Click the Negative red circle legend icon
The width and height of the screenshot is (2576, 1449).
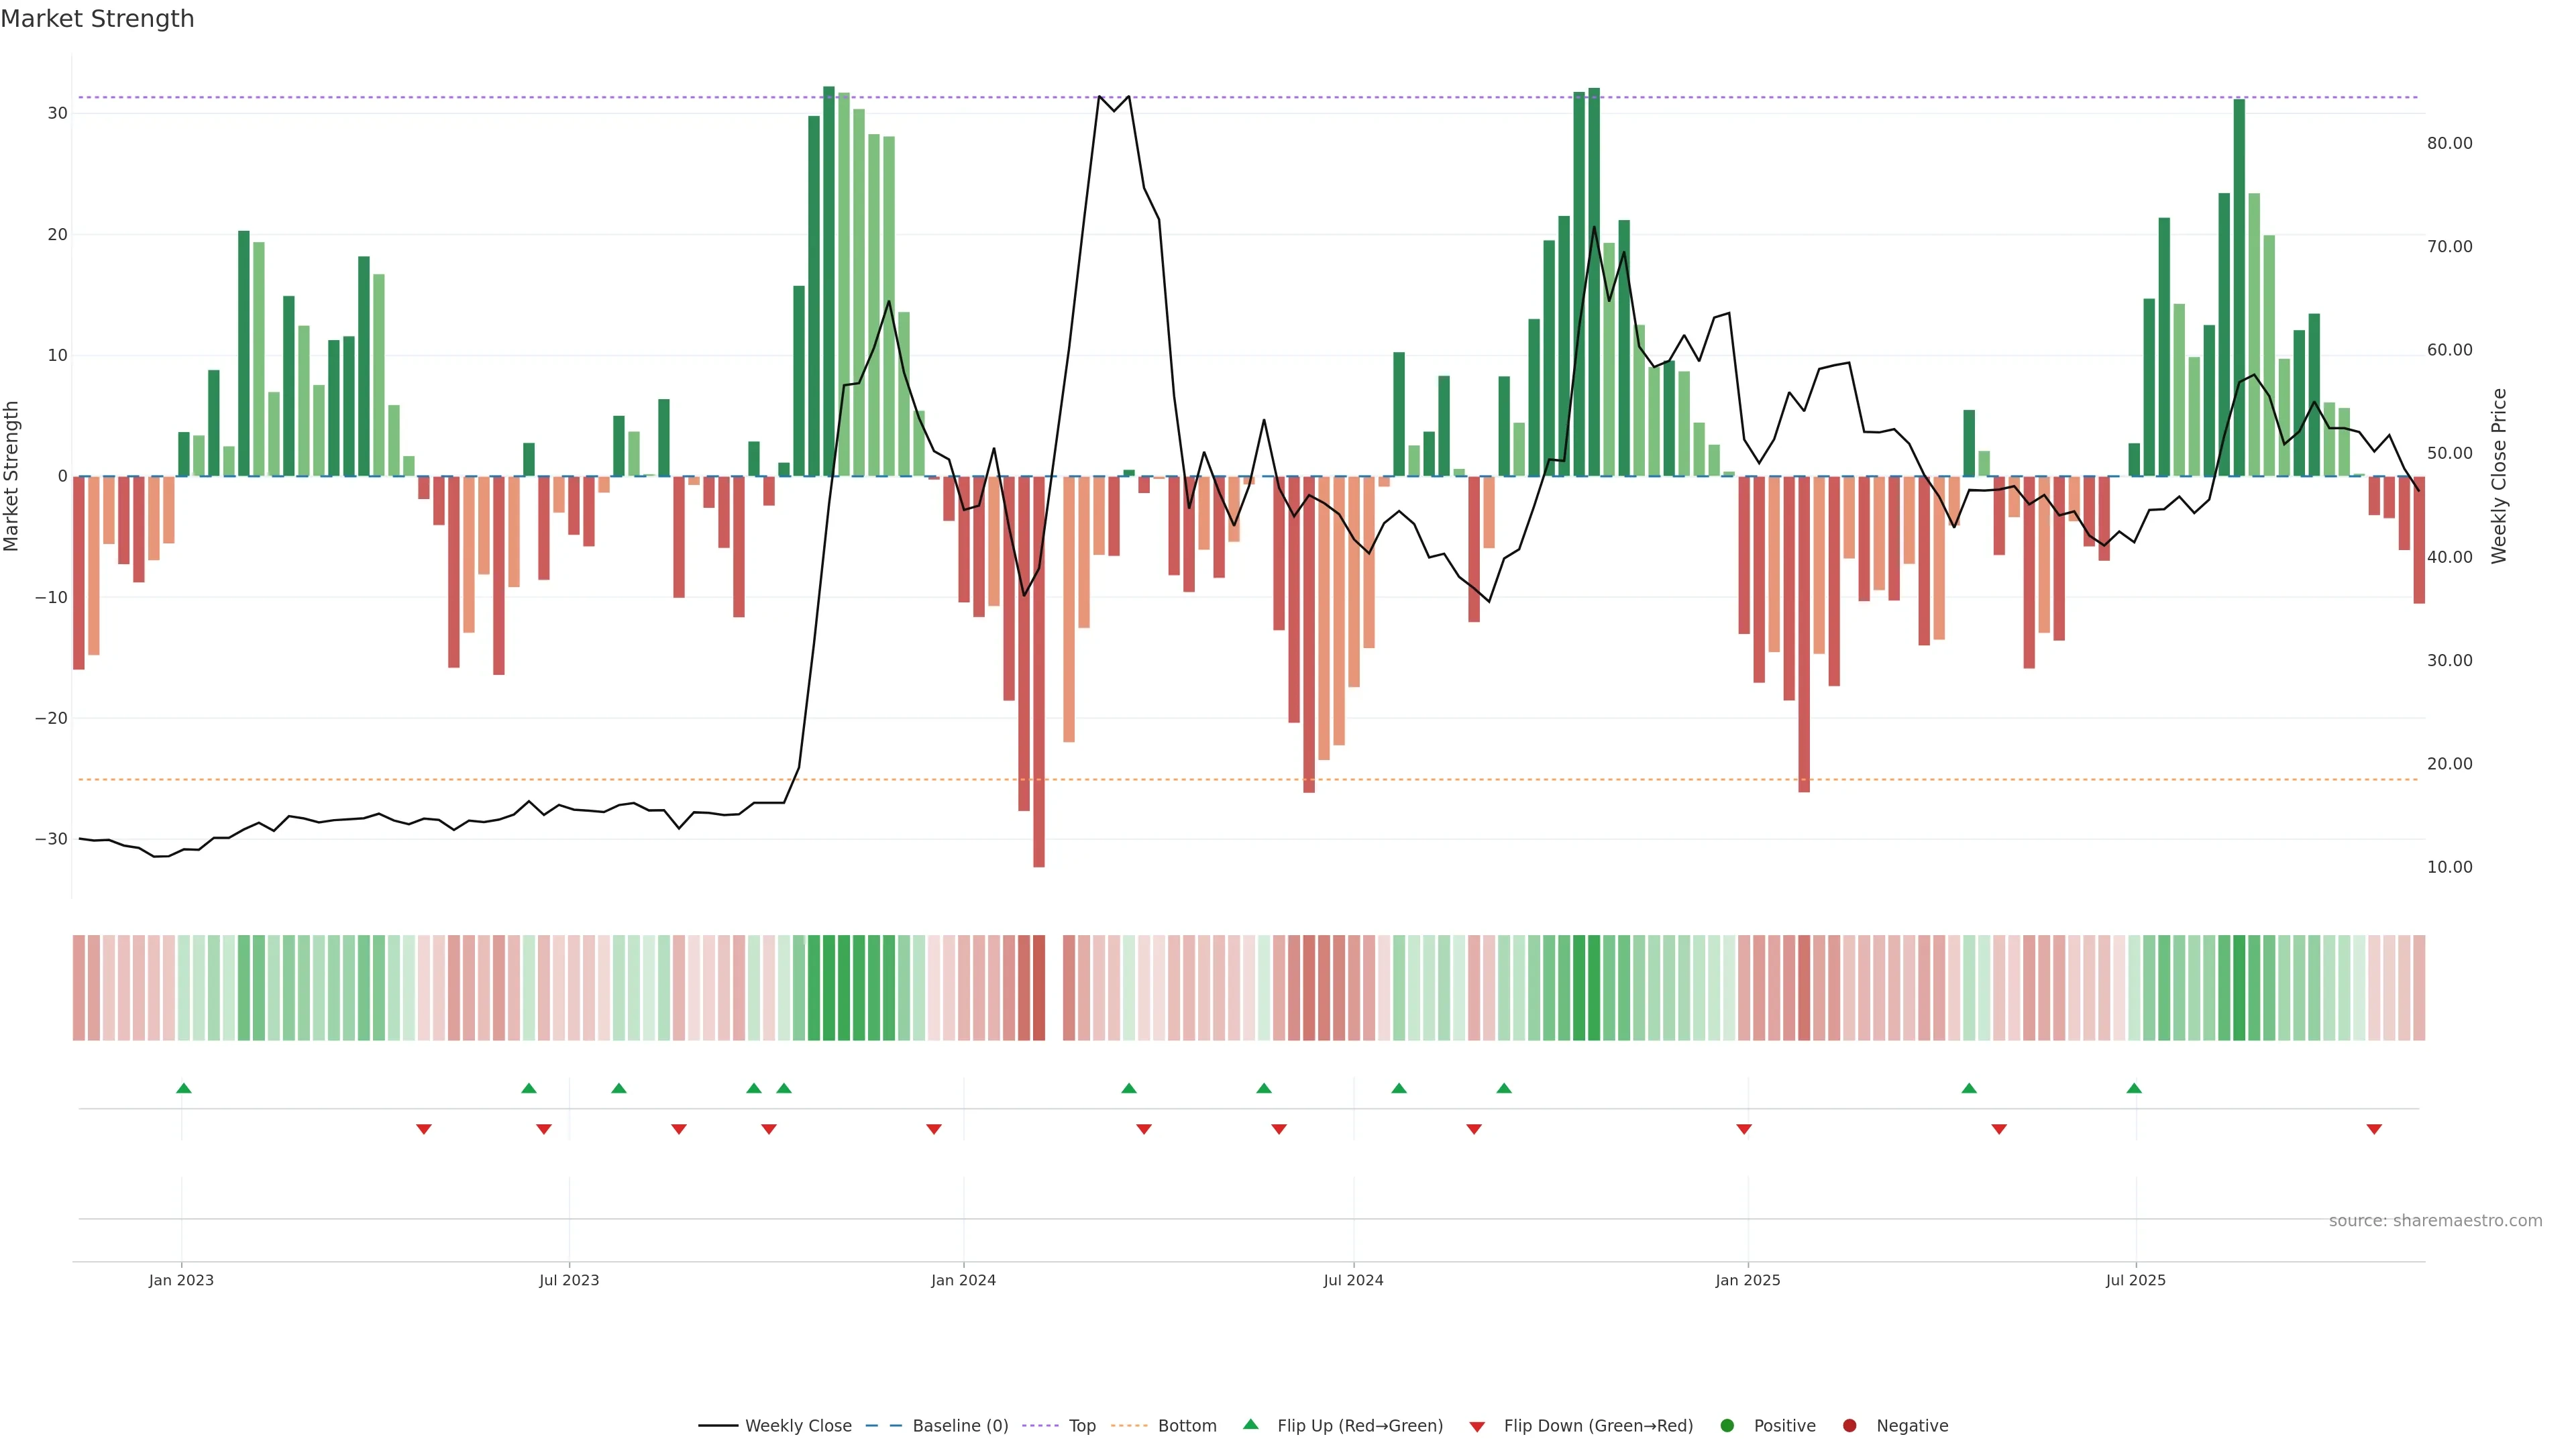point(1849,1426)
